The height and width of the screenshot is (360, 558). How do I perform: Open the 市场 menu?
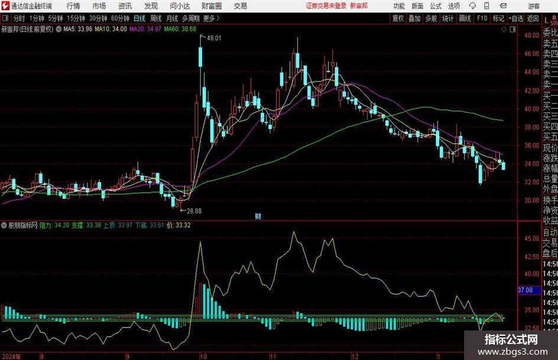99,6
